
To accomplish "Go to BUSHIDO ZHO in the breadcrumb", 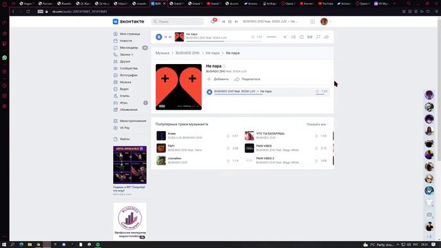I will click(187, 53).
